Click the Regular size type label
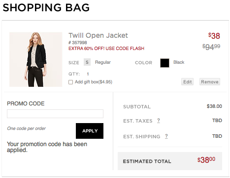This screenshot has height=178, width=230. coord(103,62)
